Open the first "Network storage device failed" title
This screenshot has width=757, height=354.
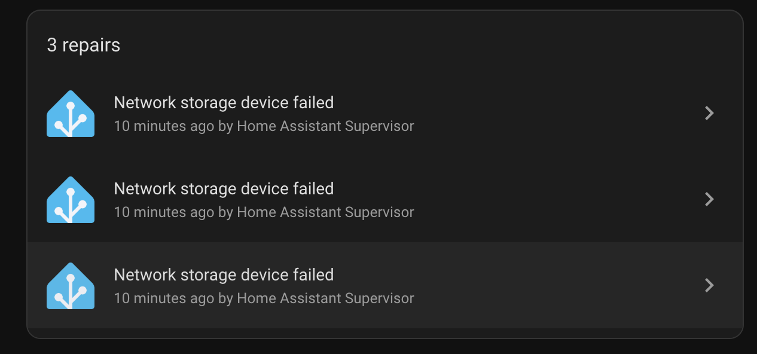pyautogui.click(x=224, y=103)
